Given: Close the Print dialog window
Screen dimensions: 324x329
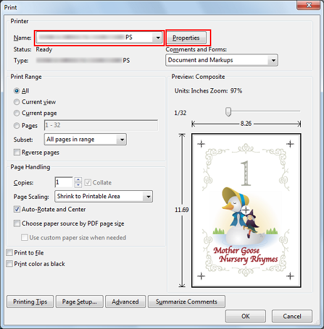Looking at the screenshot, I should click(x=309, y=5).
